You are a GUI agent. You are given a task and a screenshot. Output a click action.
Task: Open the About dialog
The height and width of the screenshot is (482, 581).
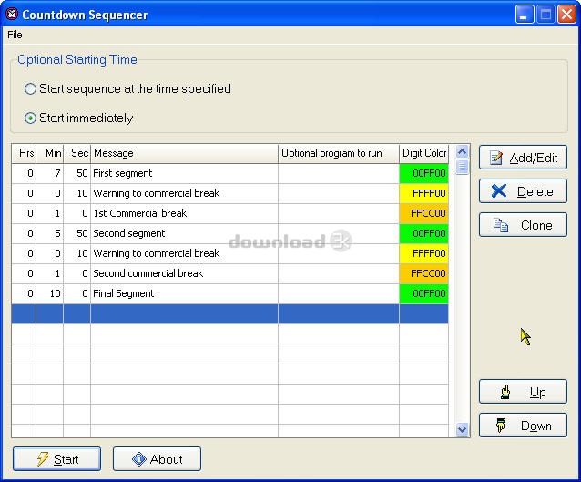coord(157,459)
